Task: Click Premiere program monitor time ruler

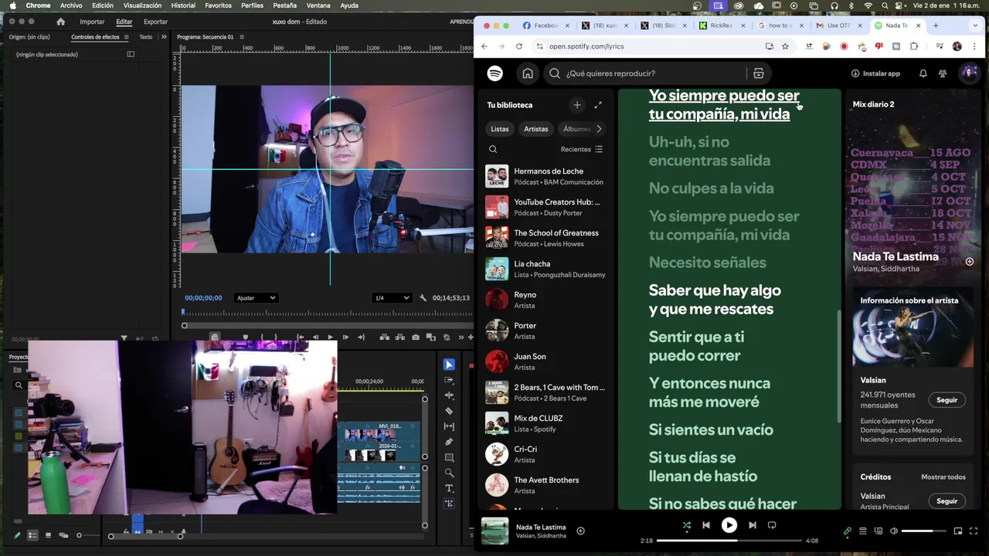Action: click(x=327, y=312)
